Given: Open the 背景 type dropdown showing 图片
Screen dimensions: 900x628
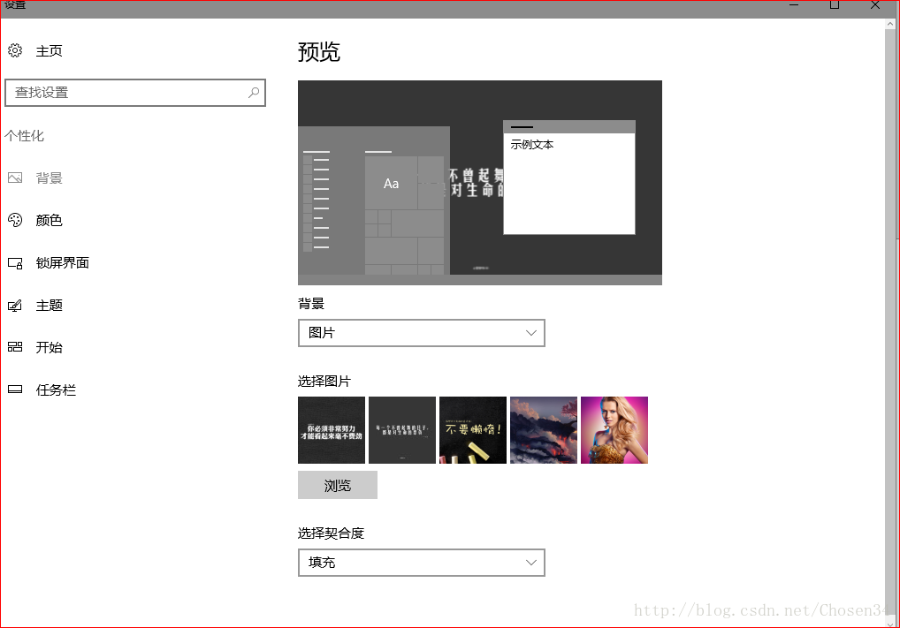Looking at the screenshot, I should point(421,332).
